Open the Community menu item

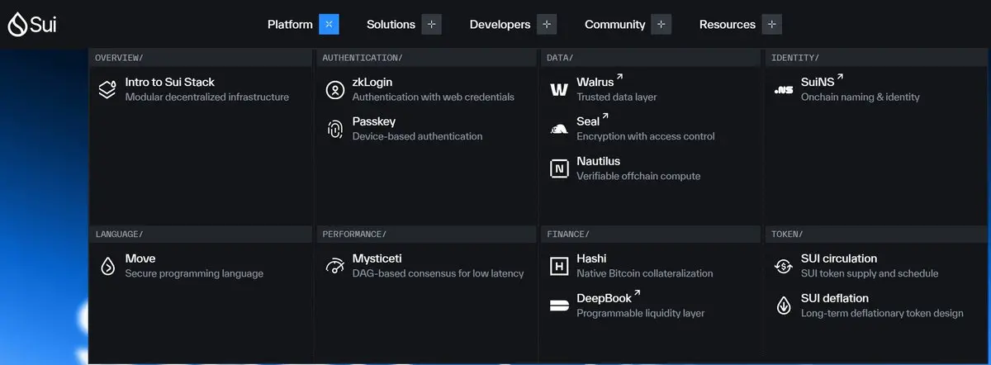pyautogui.click(x=614, y=24)
